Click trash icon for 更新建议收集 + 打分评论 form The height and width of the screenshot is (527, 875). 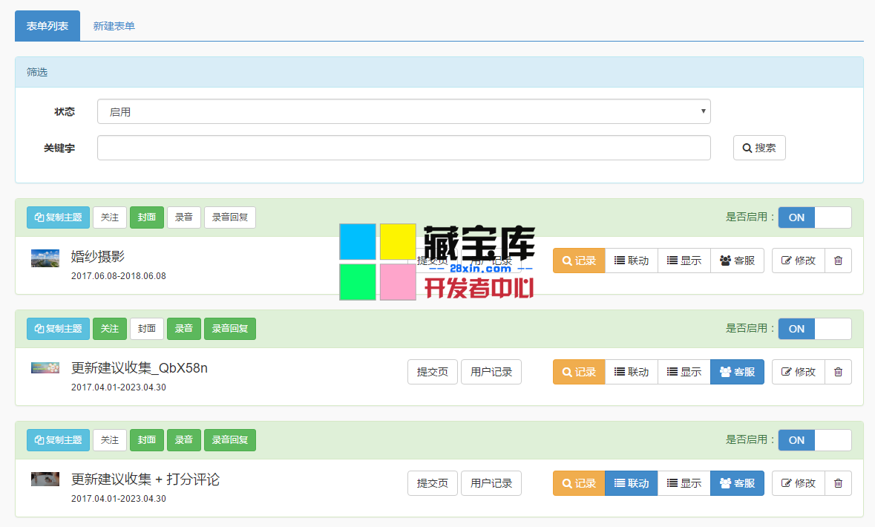click(x=838, y=483)
